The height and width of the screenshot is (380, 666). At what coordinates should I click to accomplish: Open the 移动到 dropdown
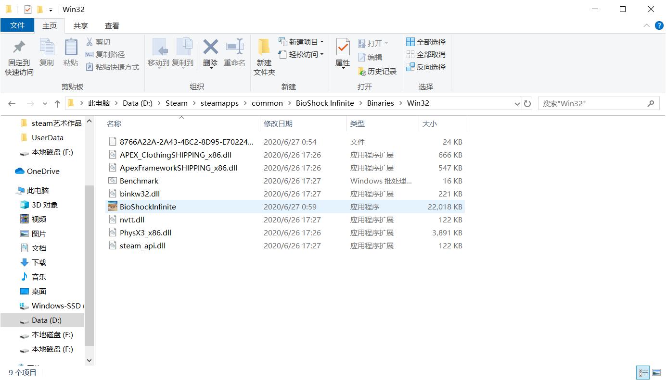click(x=158, y=68)
